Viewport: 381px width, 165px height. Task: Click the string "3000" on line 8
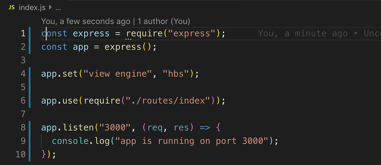click(x=115, y=128)
